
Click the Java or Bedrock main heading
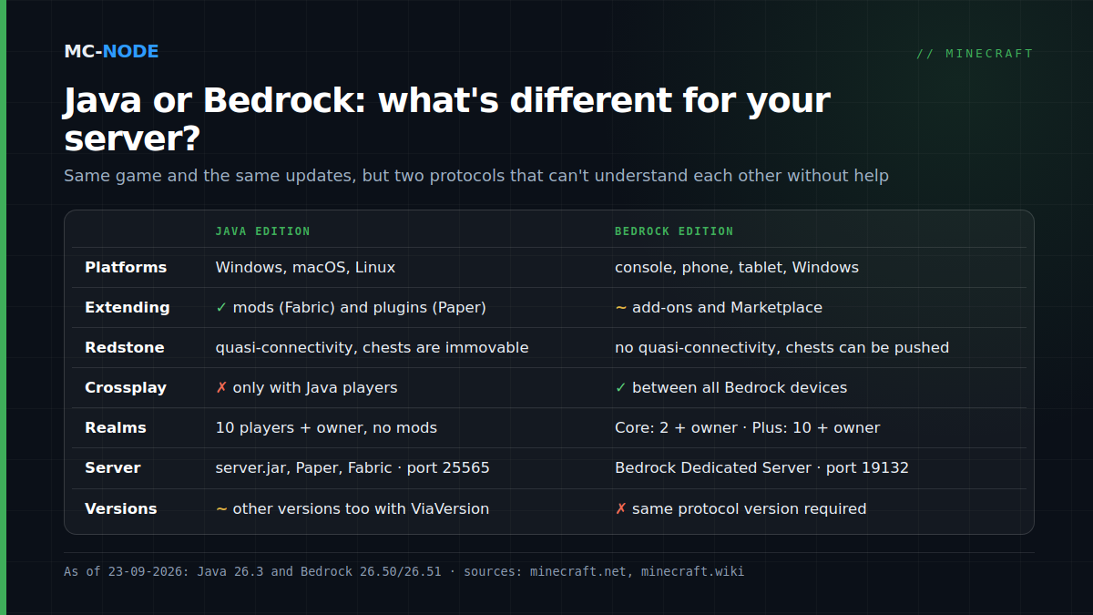447,119
